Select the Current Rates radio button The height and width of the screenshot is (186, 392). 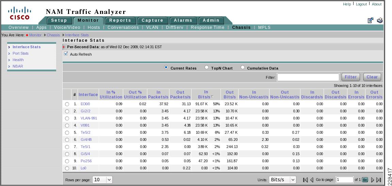(166, 67)
